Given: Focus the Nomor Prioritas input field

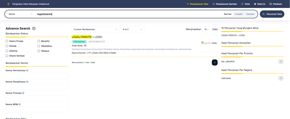Looking at the screenshot, I should (x=37, y=99).
